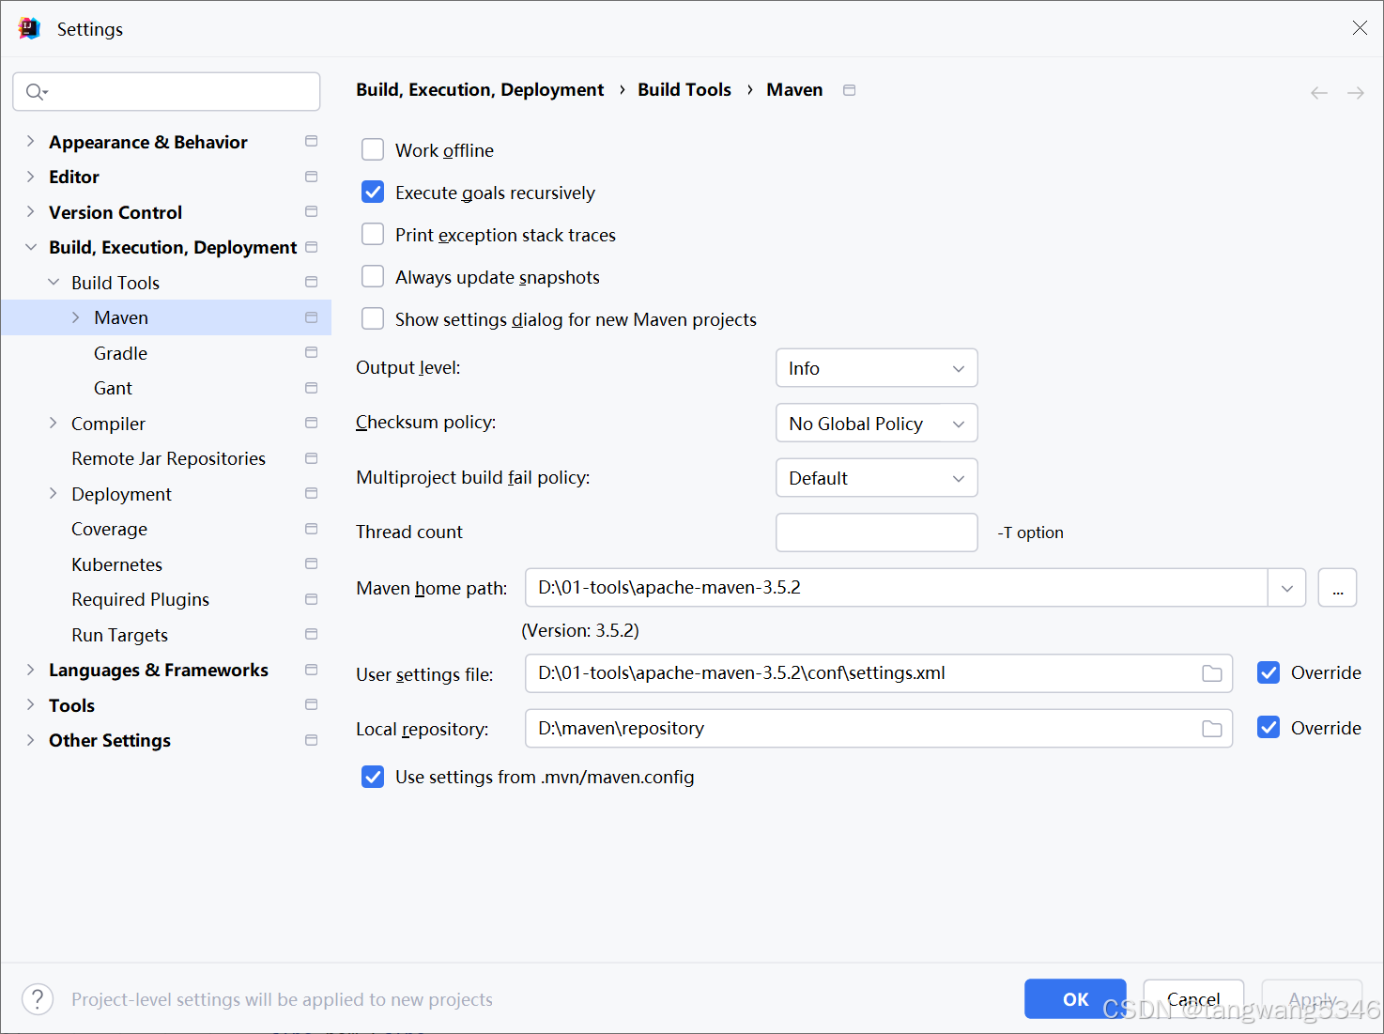Click project-level icon on Maven row
Screen dimensions: 1384x1034
312,317
